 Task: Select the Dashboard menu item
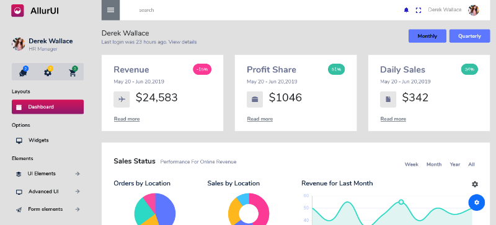(x=48, y=107)
